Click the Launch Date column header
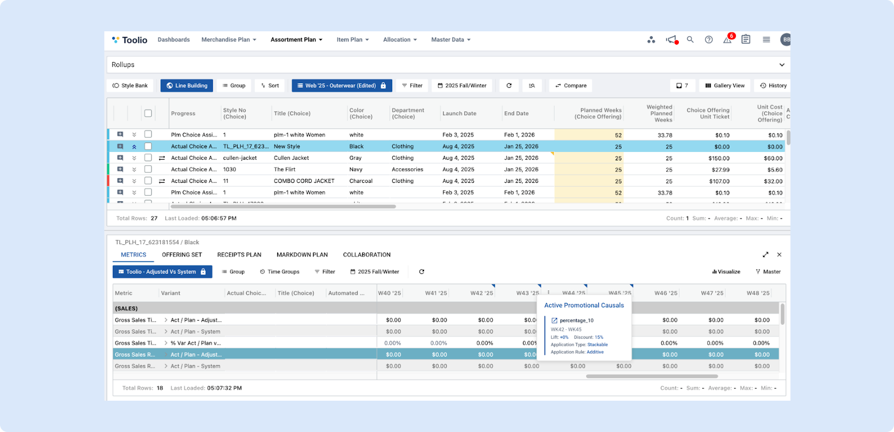The image size is (894, 432). pos(459,113)
